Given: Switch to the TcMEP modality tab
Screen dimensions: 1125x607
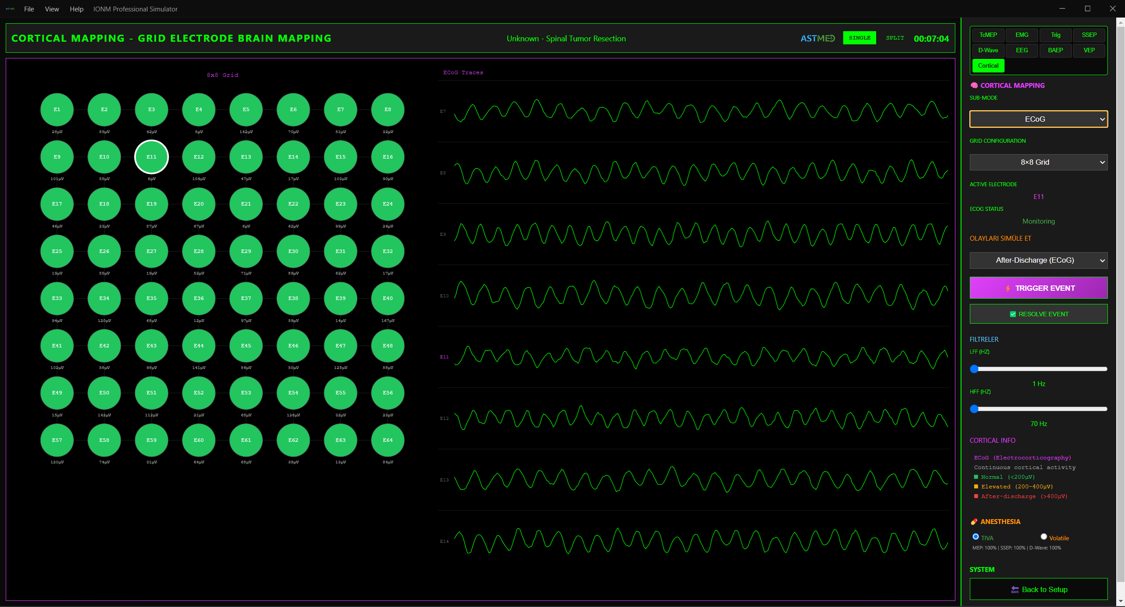Looking at the screenshot, I should (x=988, y=35).
